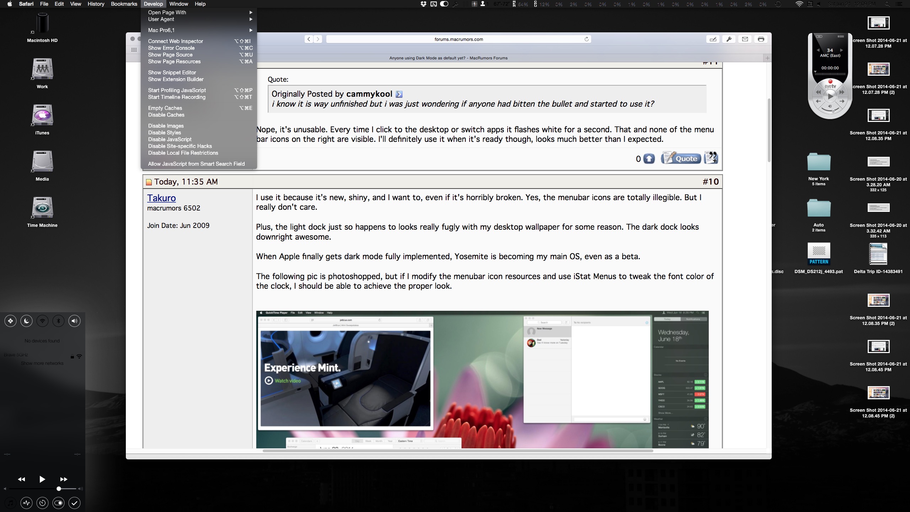The height and width of the screenshot is (512, 910).
Task: Switch to previous EyeTV channel arrow
Action: point(818,50)
